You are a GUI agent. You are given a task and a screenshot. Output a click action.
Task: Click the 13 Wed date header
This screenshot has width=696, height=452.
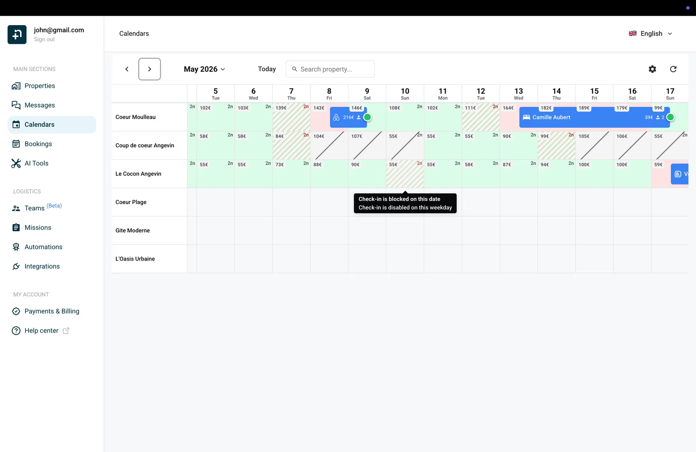coord(519,93)
